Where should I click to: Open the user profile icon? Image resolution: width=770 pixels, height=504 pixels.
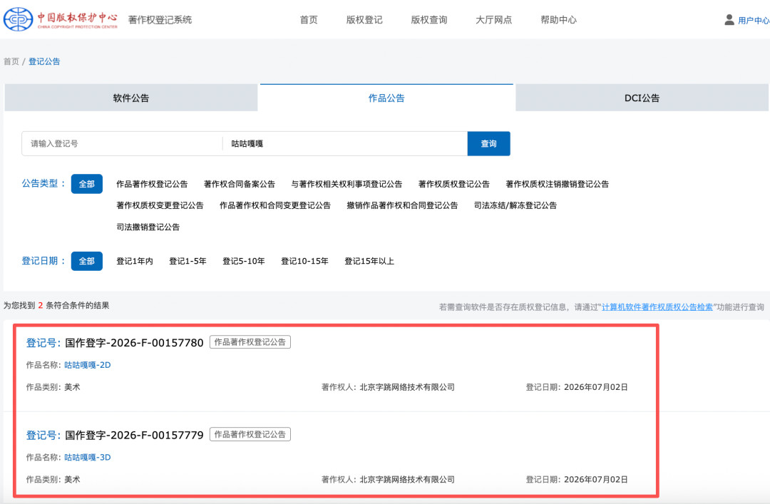(729, 20)
